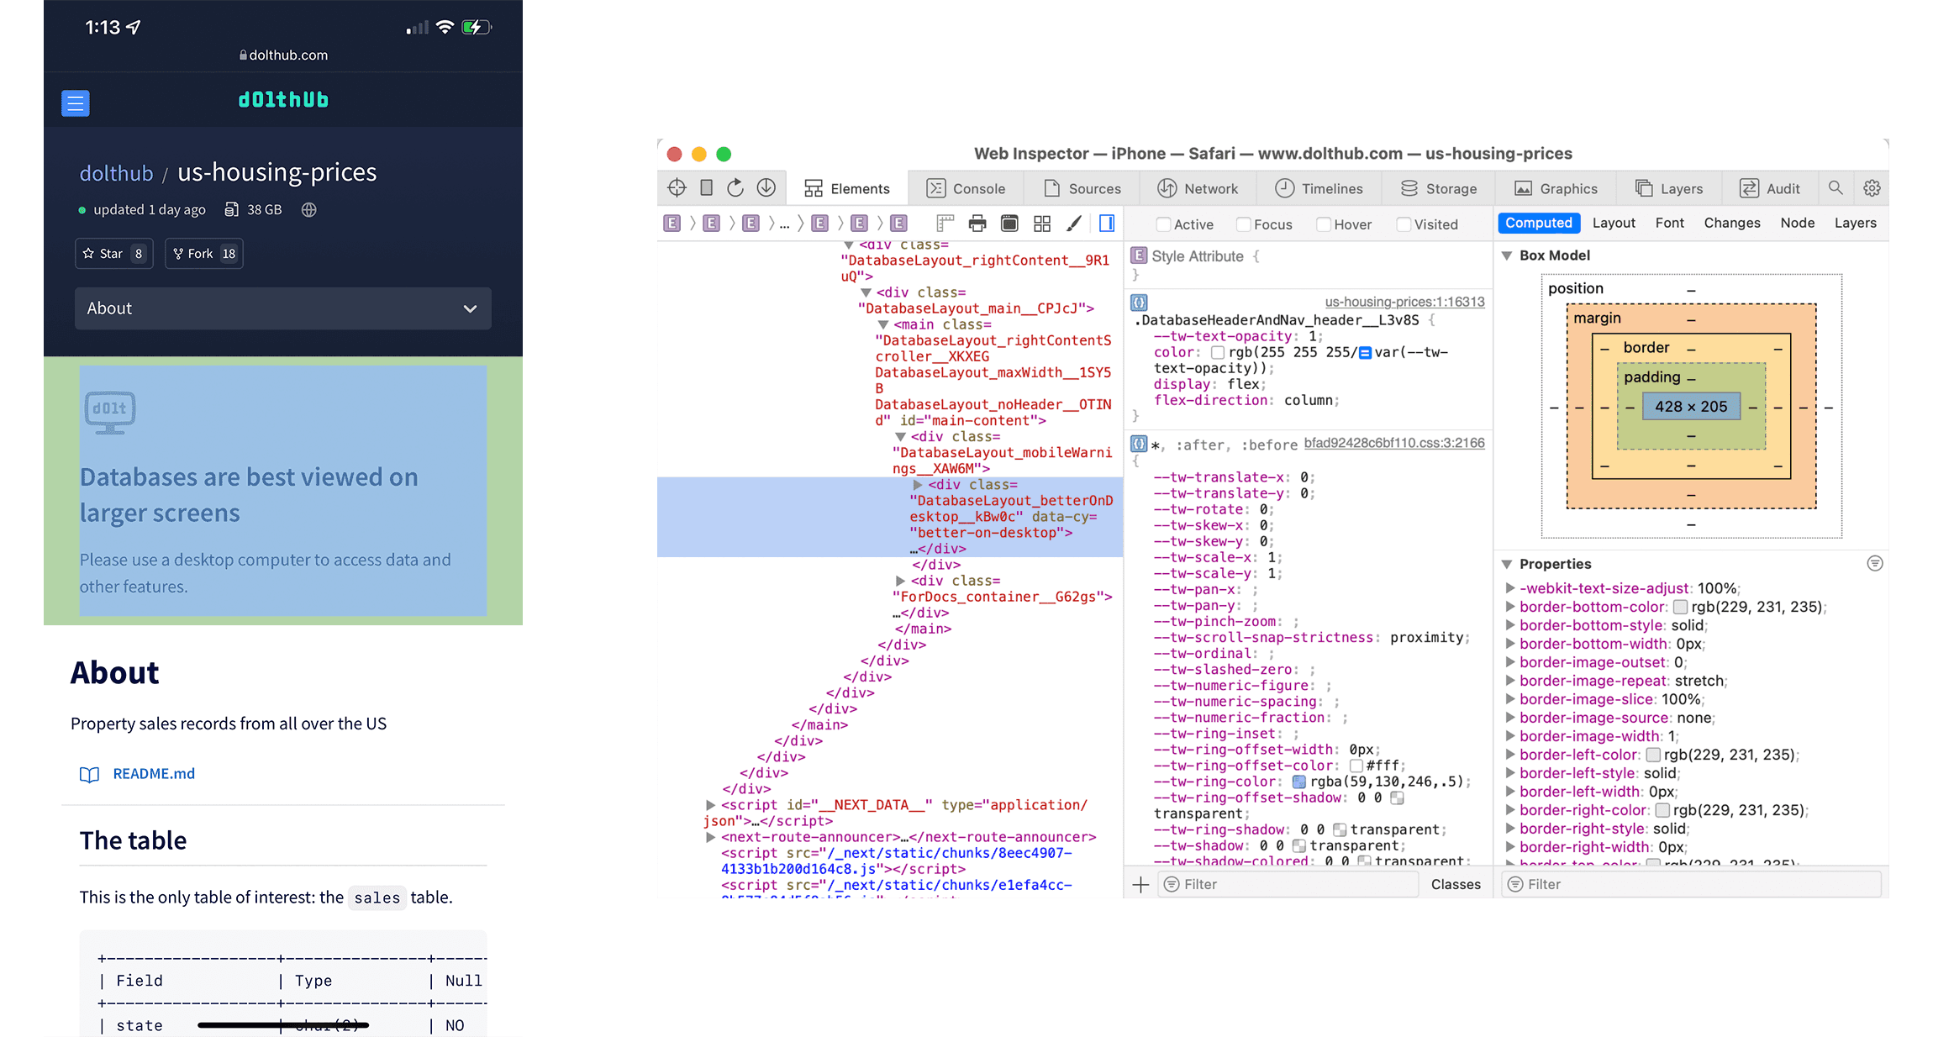Screen dimensions: 1933x1037
Task: Click the Classes button in styles panel
Action: [x=1456, y=884]
